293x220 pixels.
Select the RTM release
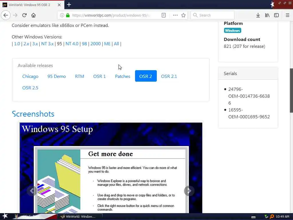(80, 76)
